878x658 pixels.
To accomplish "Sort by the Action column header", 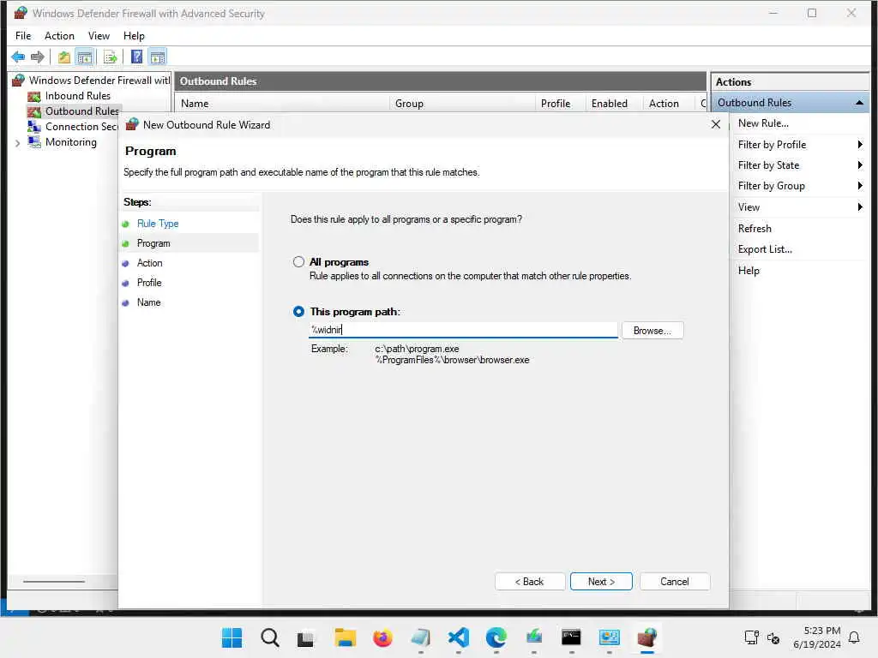I will coord(669,104).
